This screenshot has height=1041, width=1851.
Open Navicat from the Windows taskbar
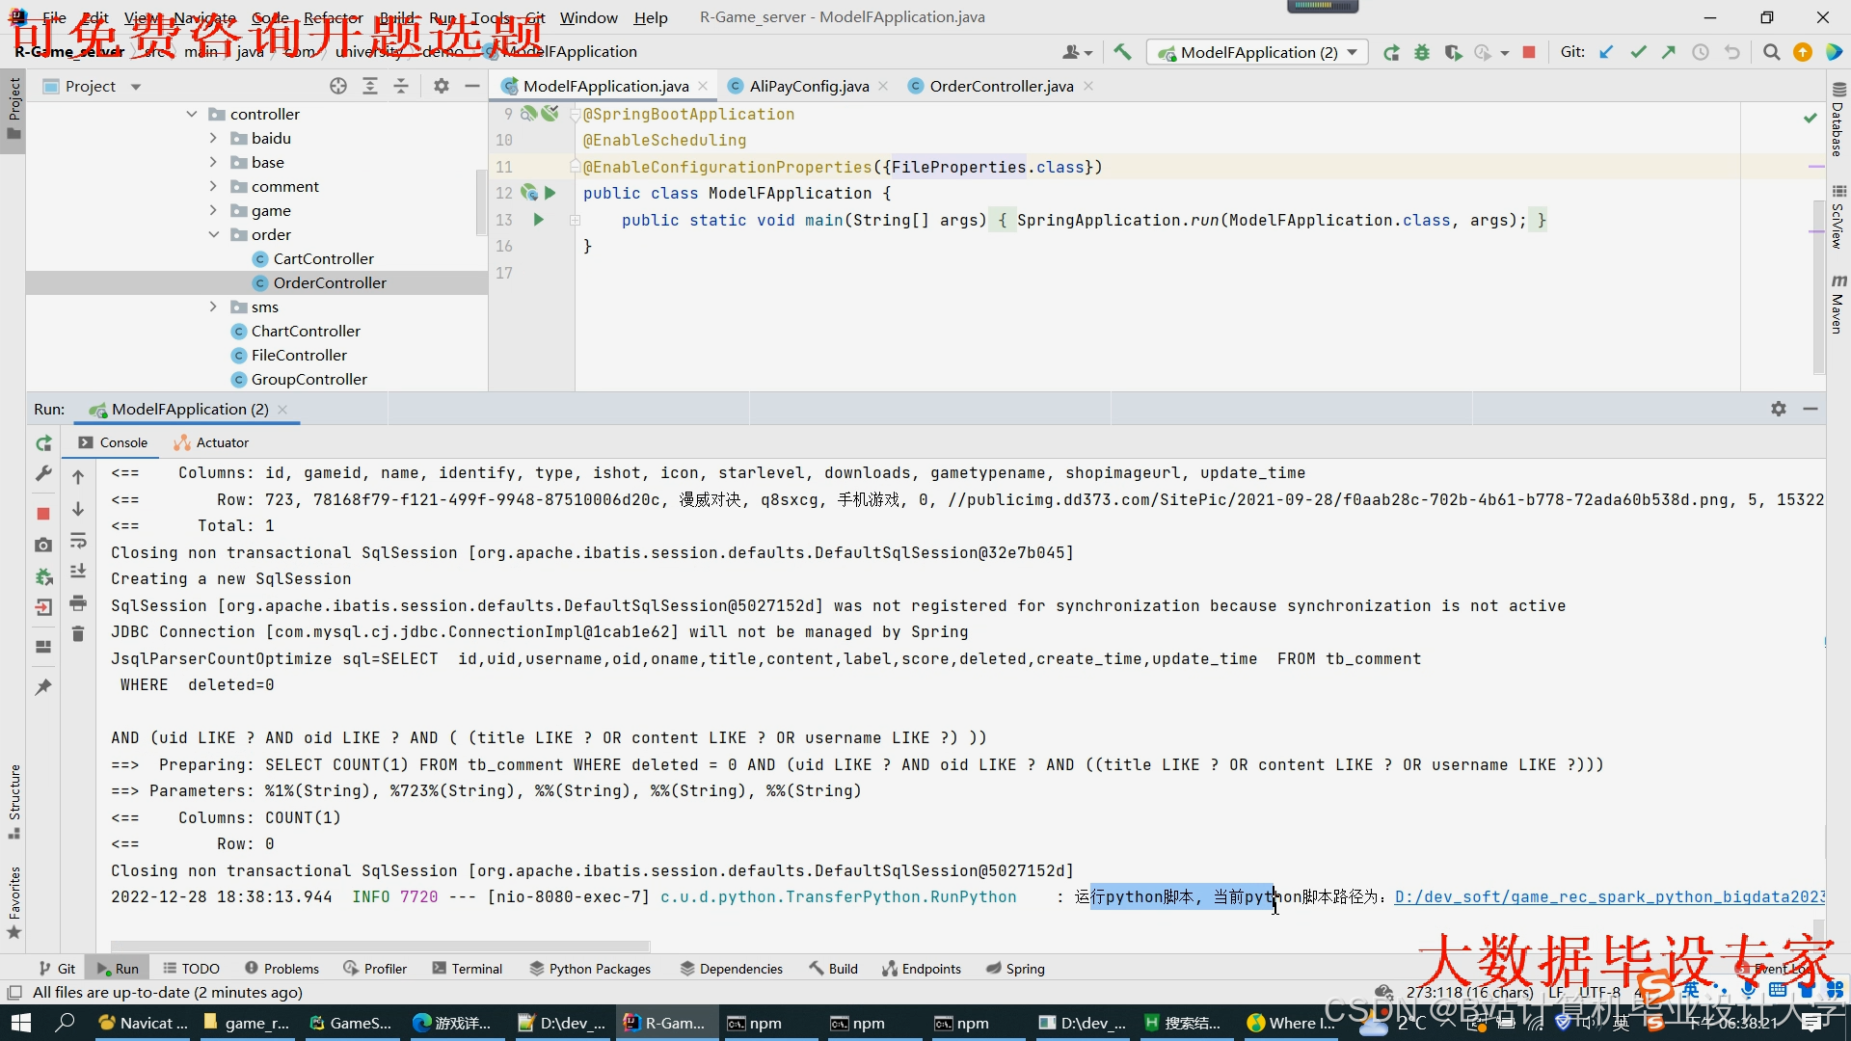[144, 1023]
